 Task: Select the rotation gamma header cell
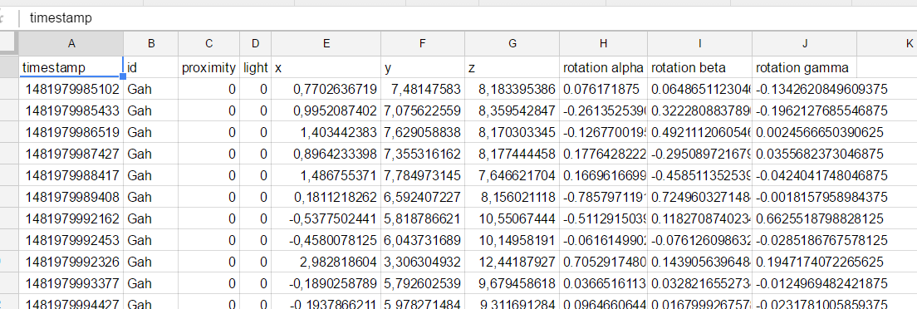805,68
